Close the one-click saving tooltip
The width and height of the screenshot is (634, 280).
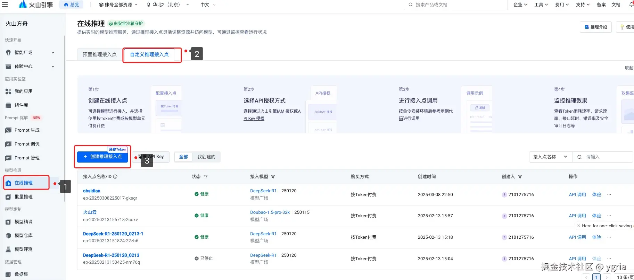click(579, 226)
